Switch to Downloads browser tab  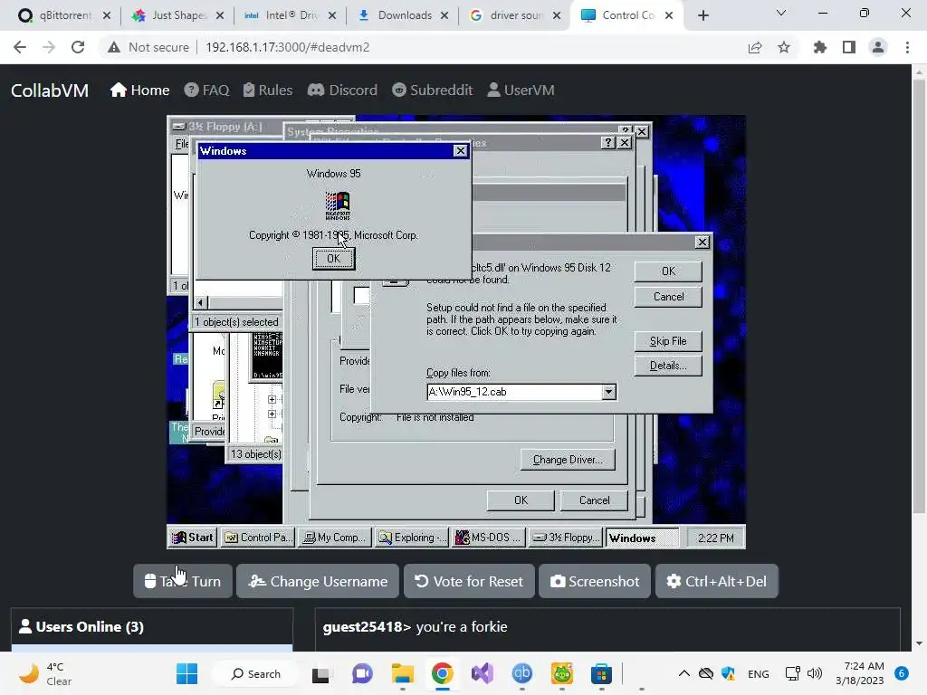tap(402, 15)
